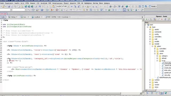Click the insert hyperlink chain icon
The height and width of the screenshot is (96, 171).
(106, 10)
